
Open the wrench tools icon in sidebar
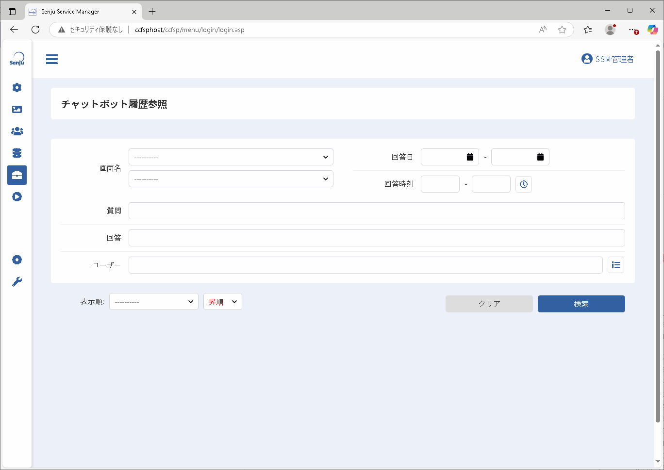click(17, 282)
